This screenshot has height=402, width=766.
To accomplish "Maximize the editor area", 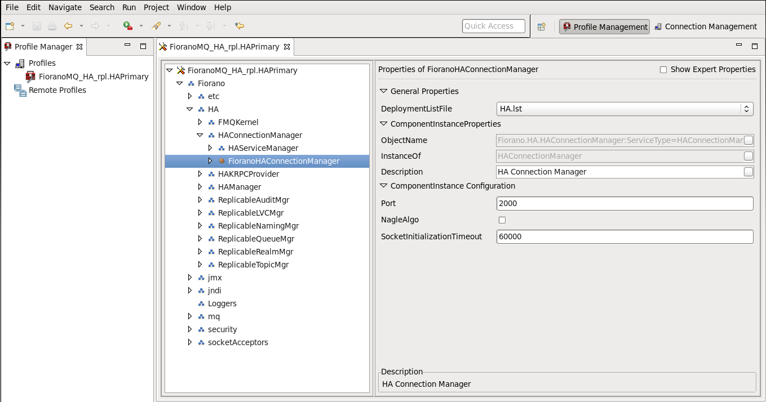I will pyautogui.click(x=755, y=46).
